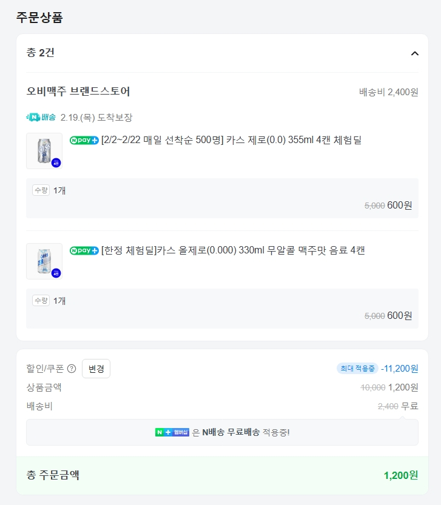Image resolution: width=441 pixels, height=505 pixels.
Task: Click the 수량 label on the second item
Action: [41, 301]
